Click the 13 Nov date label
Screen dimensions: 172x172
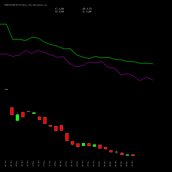pyautogui.click(x=33, y=163)
